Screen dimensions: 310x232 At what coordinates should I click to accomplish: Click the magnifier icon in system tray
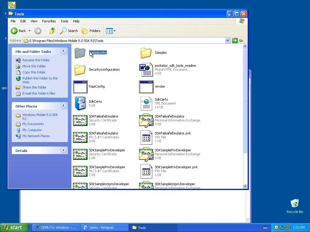coord(288,227)
